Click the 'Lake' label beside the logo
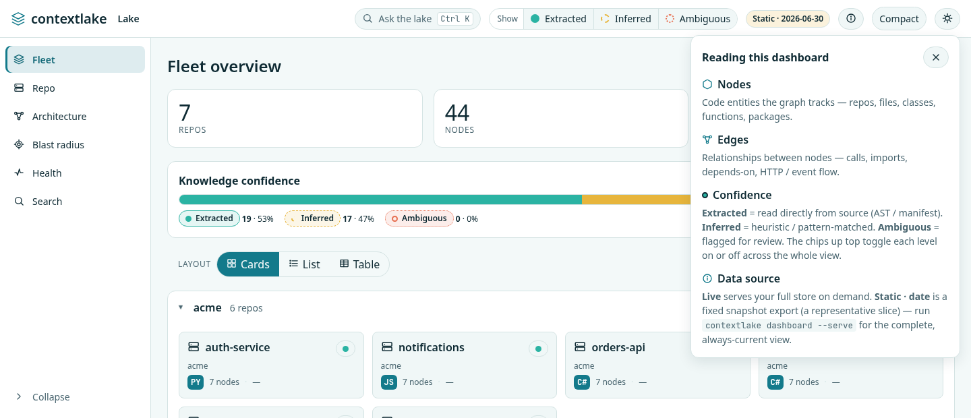This screenshot has width=971, height=418. tap(128, 19)
